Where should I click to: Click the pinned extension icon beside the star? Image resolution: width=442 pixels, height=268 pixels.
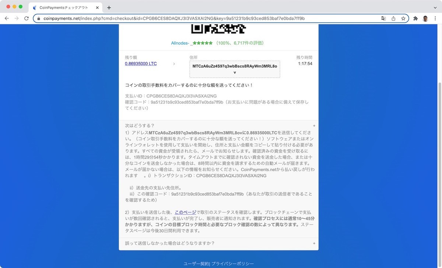[415, 18]
